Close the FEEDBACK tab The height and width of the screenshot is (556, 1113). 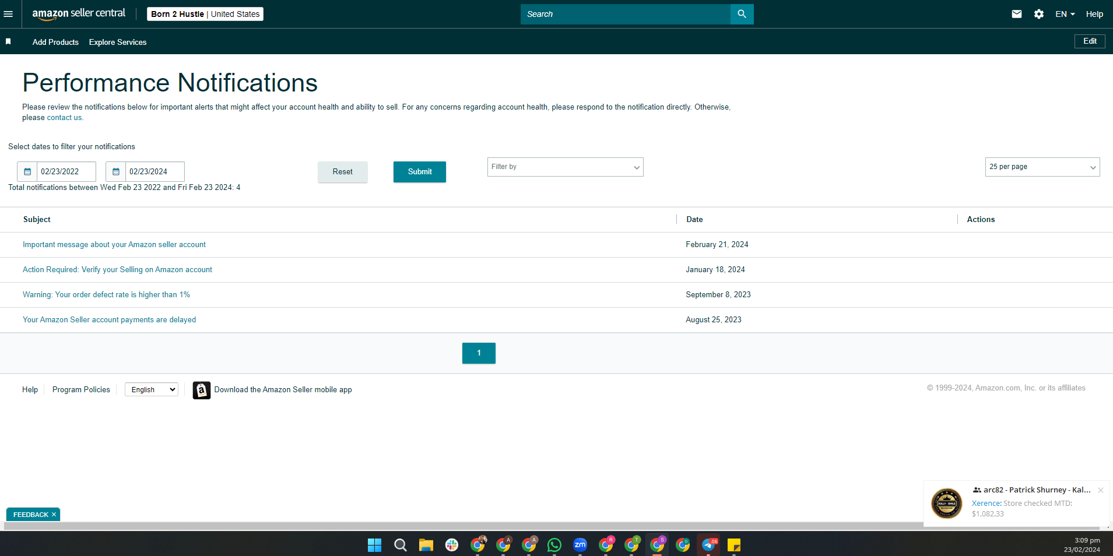[54, 515]
